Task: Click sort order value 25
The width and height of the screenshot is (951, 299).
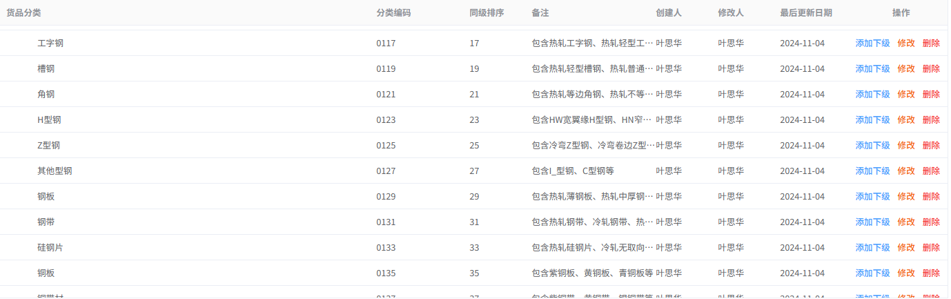Action: click(474, 145)
